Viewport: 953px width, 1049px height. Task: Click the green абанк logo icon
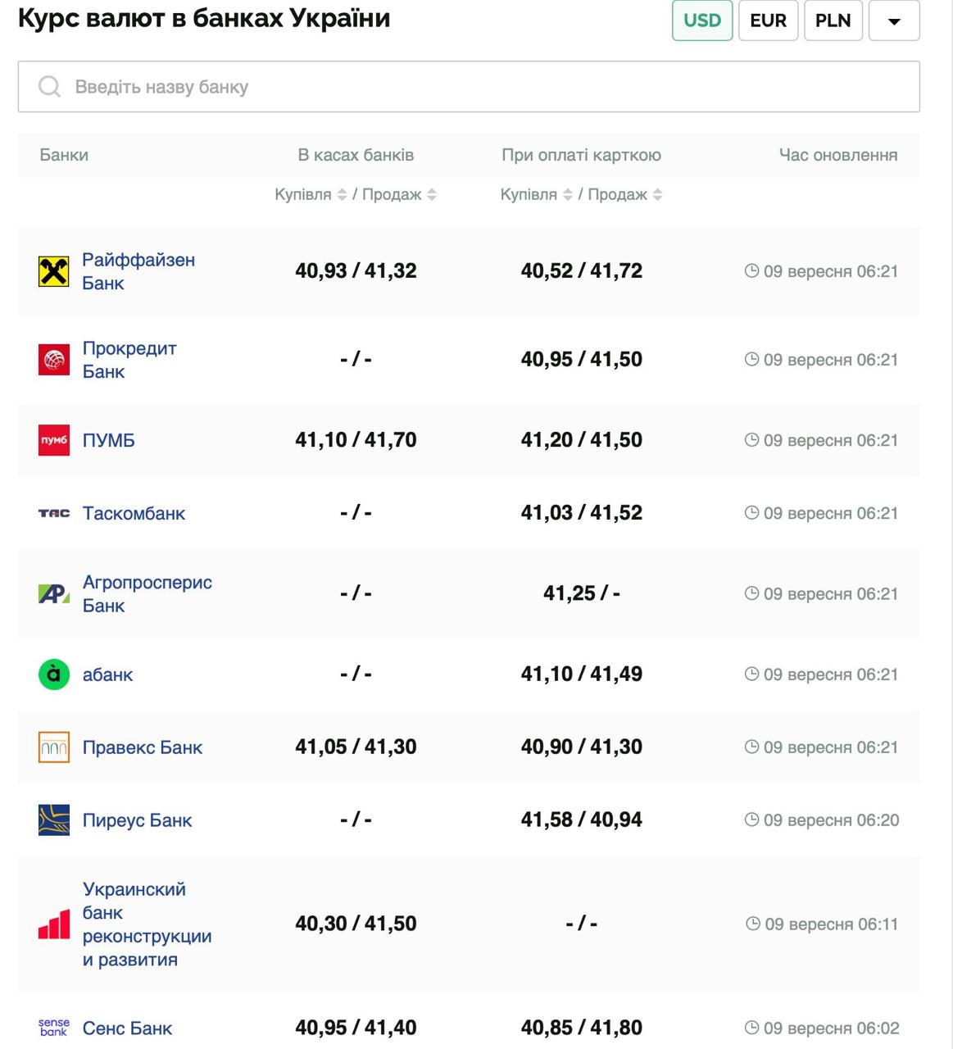[54, 674]
